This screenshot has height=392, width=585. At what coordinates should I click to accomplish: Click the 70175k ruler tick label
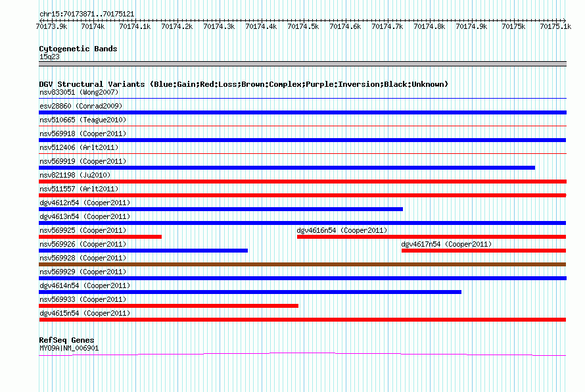(513, 26)
